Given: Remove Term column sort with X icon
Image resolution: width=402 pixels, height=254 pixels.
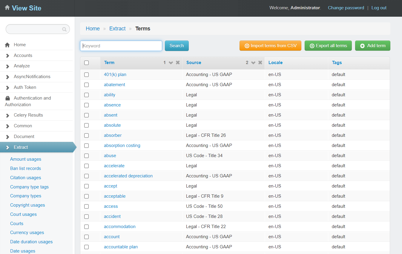Looking at the screenshot, I should point(178,63).
